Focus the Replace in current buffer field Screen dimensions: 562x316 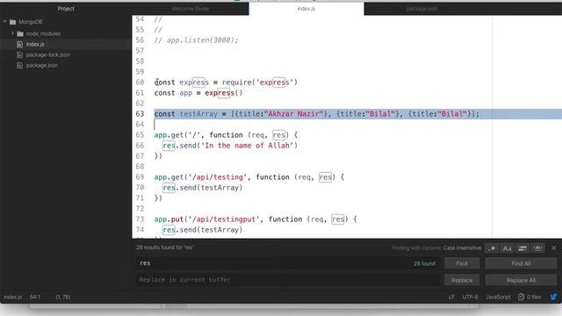point(287,280)
